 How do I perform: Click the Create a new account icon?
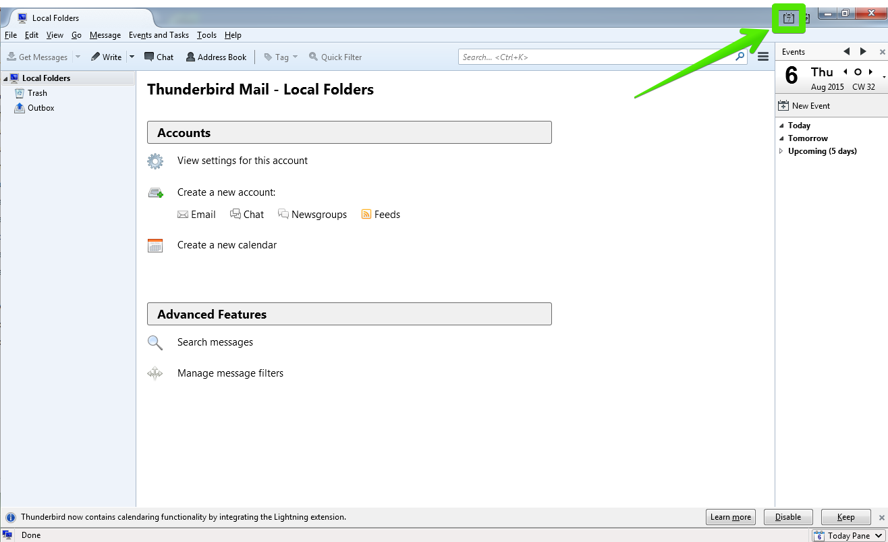click(x=155, y=193)
